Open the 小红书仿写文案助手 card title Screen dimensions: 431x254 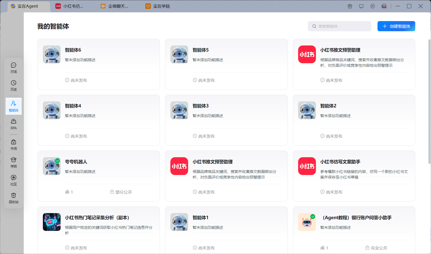(340, 162)
